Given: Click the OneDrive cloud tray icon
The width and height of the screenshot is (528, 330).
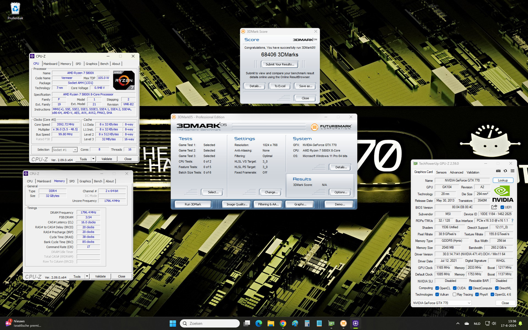Looking at the screenshot, I should (x=467, y=323).
